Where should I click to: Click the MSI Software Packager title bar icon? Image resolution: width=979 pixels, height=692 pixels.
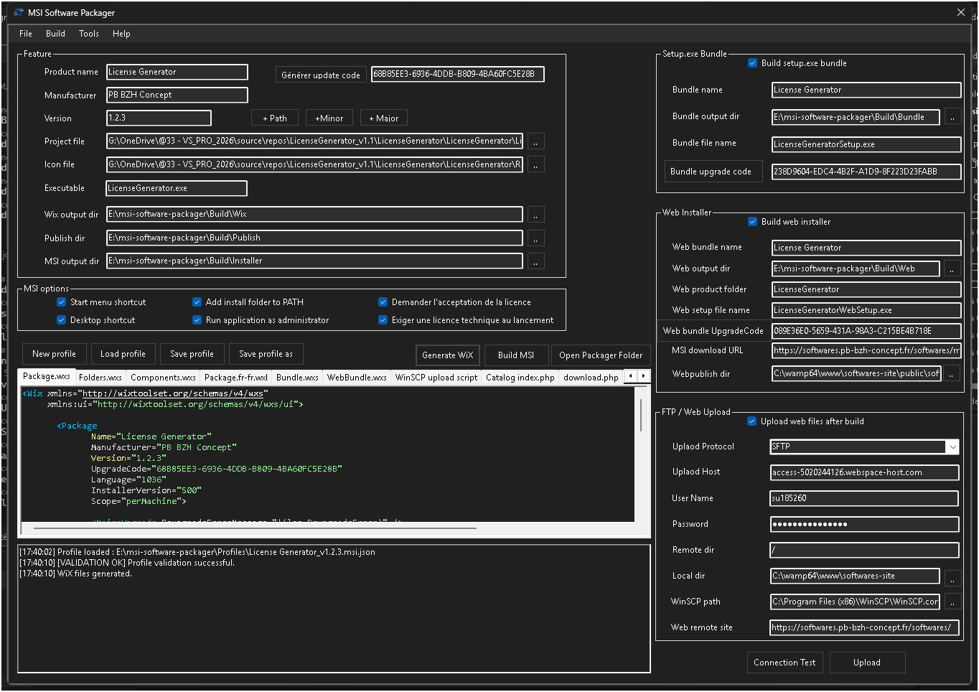19,12
